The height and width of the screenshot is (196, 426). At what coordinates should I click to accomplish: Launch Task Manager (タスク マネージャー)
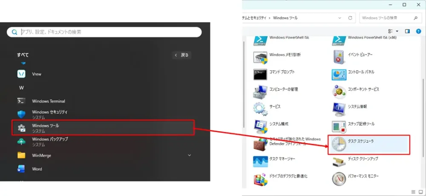tap(260, 161)
